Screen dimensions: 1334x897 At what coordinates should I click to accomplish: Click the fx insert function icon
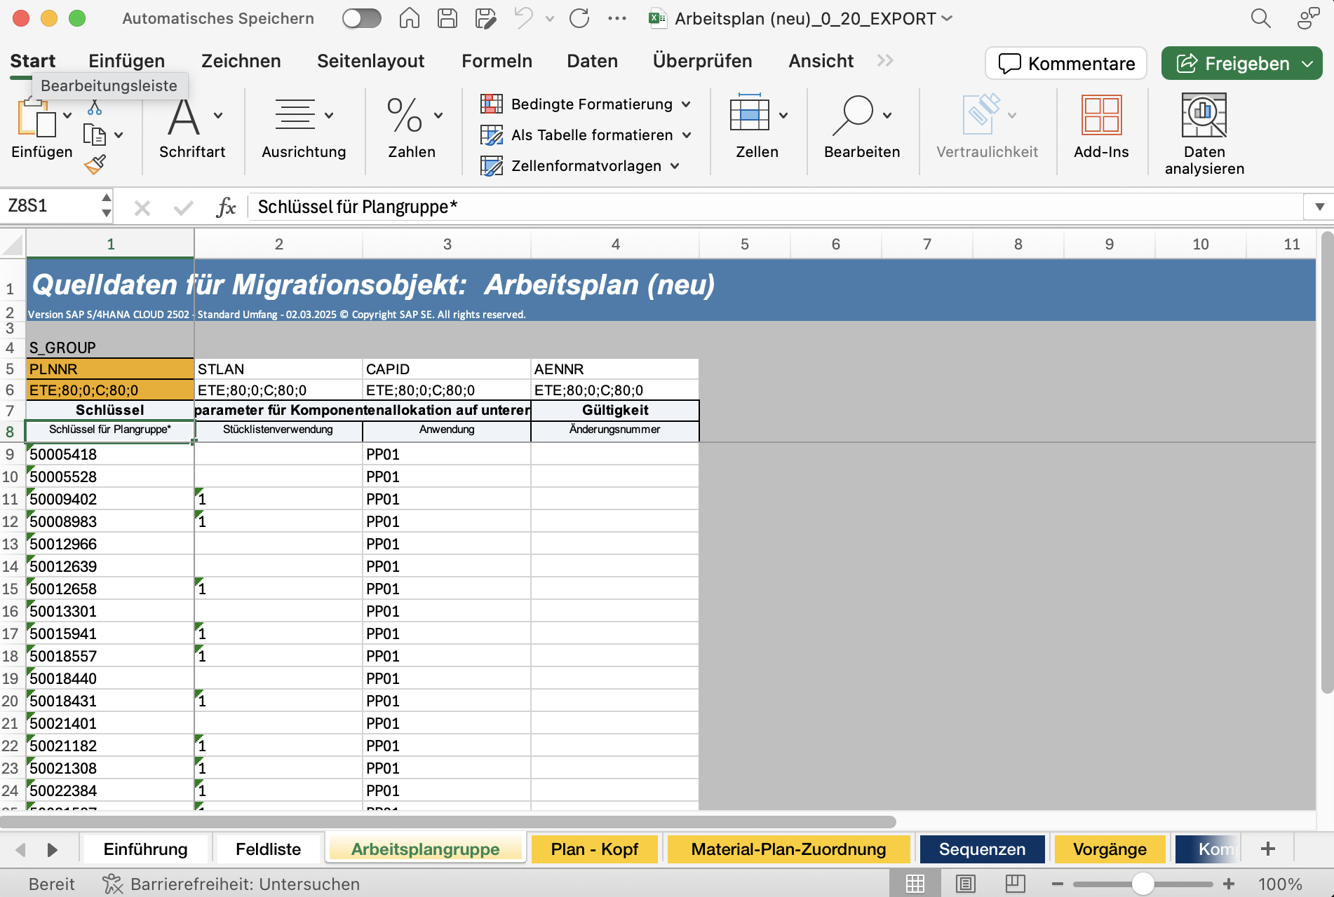226,207
